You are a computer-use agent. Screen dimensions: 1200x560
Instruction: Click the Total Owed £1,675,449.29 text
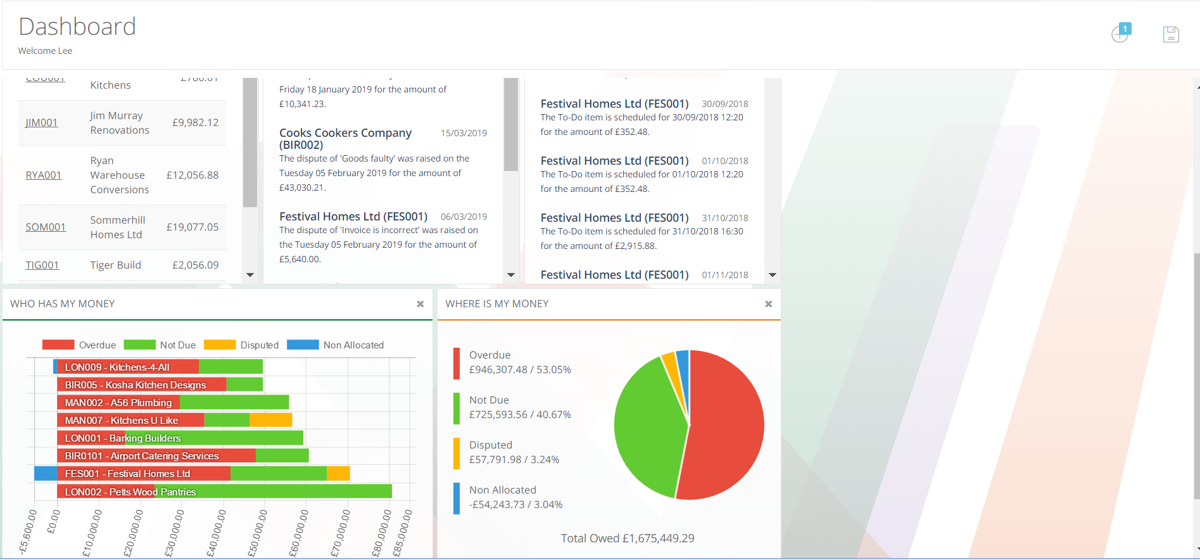(628, 538)
